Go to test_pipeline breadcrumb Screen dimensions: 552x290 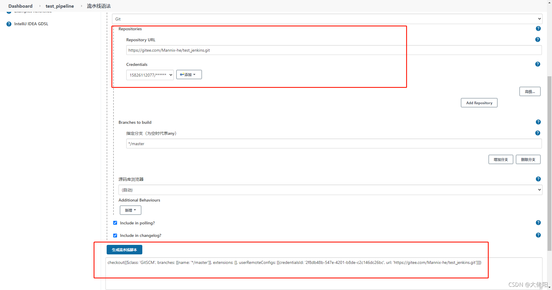(x=60, y=6)
